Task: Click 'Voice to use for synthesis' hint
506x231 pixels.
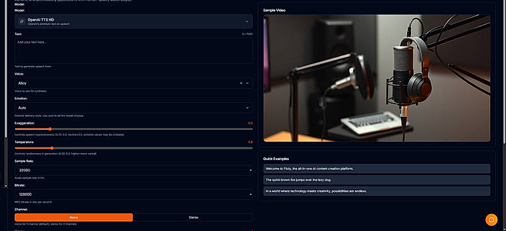Action: coord(30,92)
